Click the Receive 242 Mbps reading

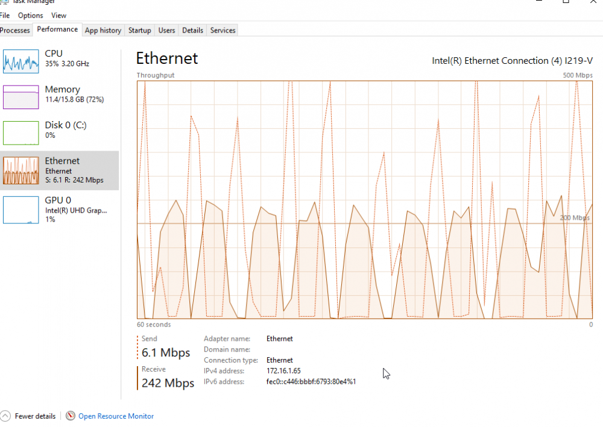pyautogui.click(x=168, y=383)
